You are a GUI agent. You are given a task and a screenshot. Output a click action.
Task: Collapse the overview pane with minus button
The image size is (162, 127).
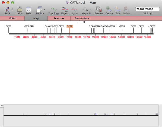click(2, 106)
